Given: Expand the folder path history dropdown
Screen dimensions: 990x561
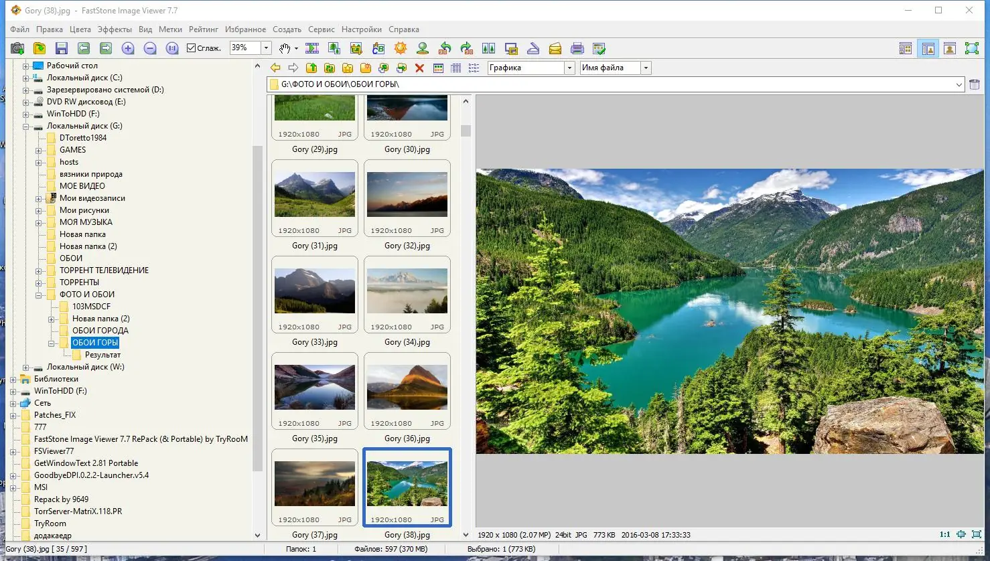Looking at the screenshot, I should click(x=959, y=84).
